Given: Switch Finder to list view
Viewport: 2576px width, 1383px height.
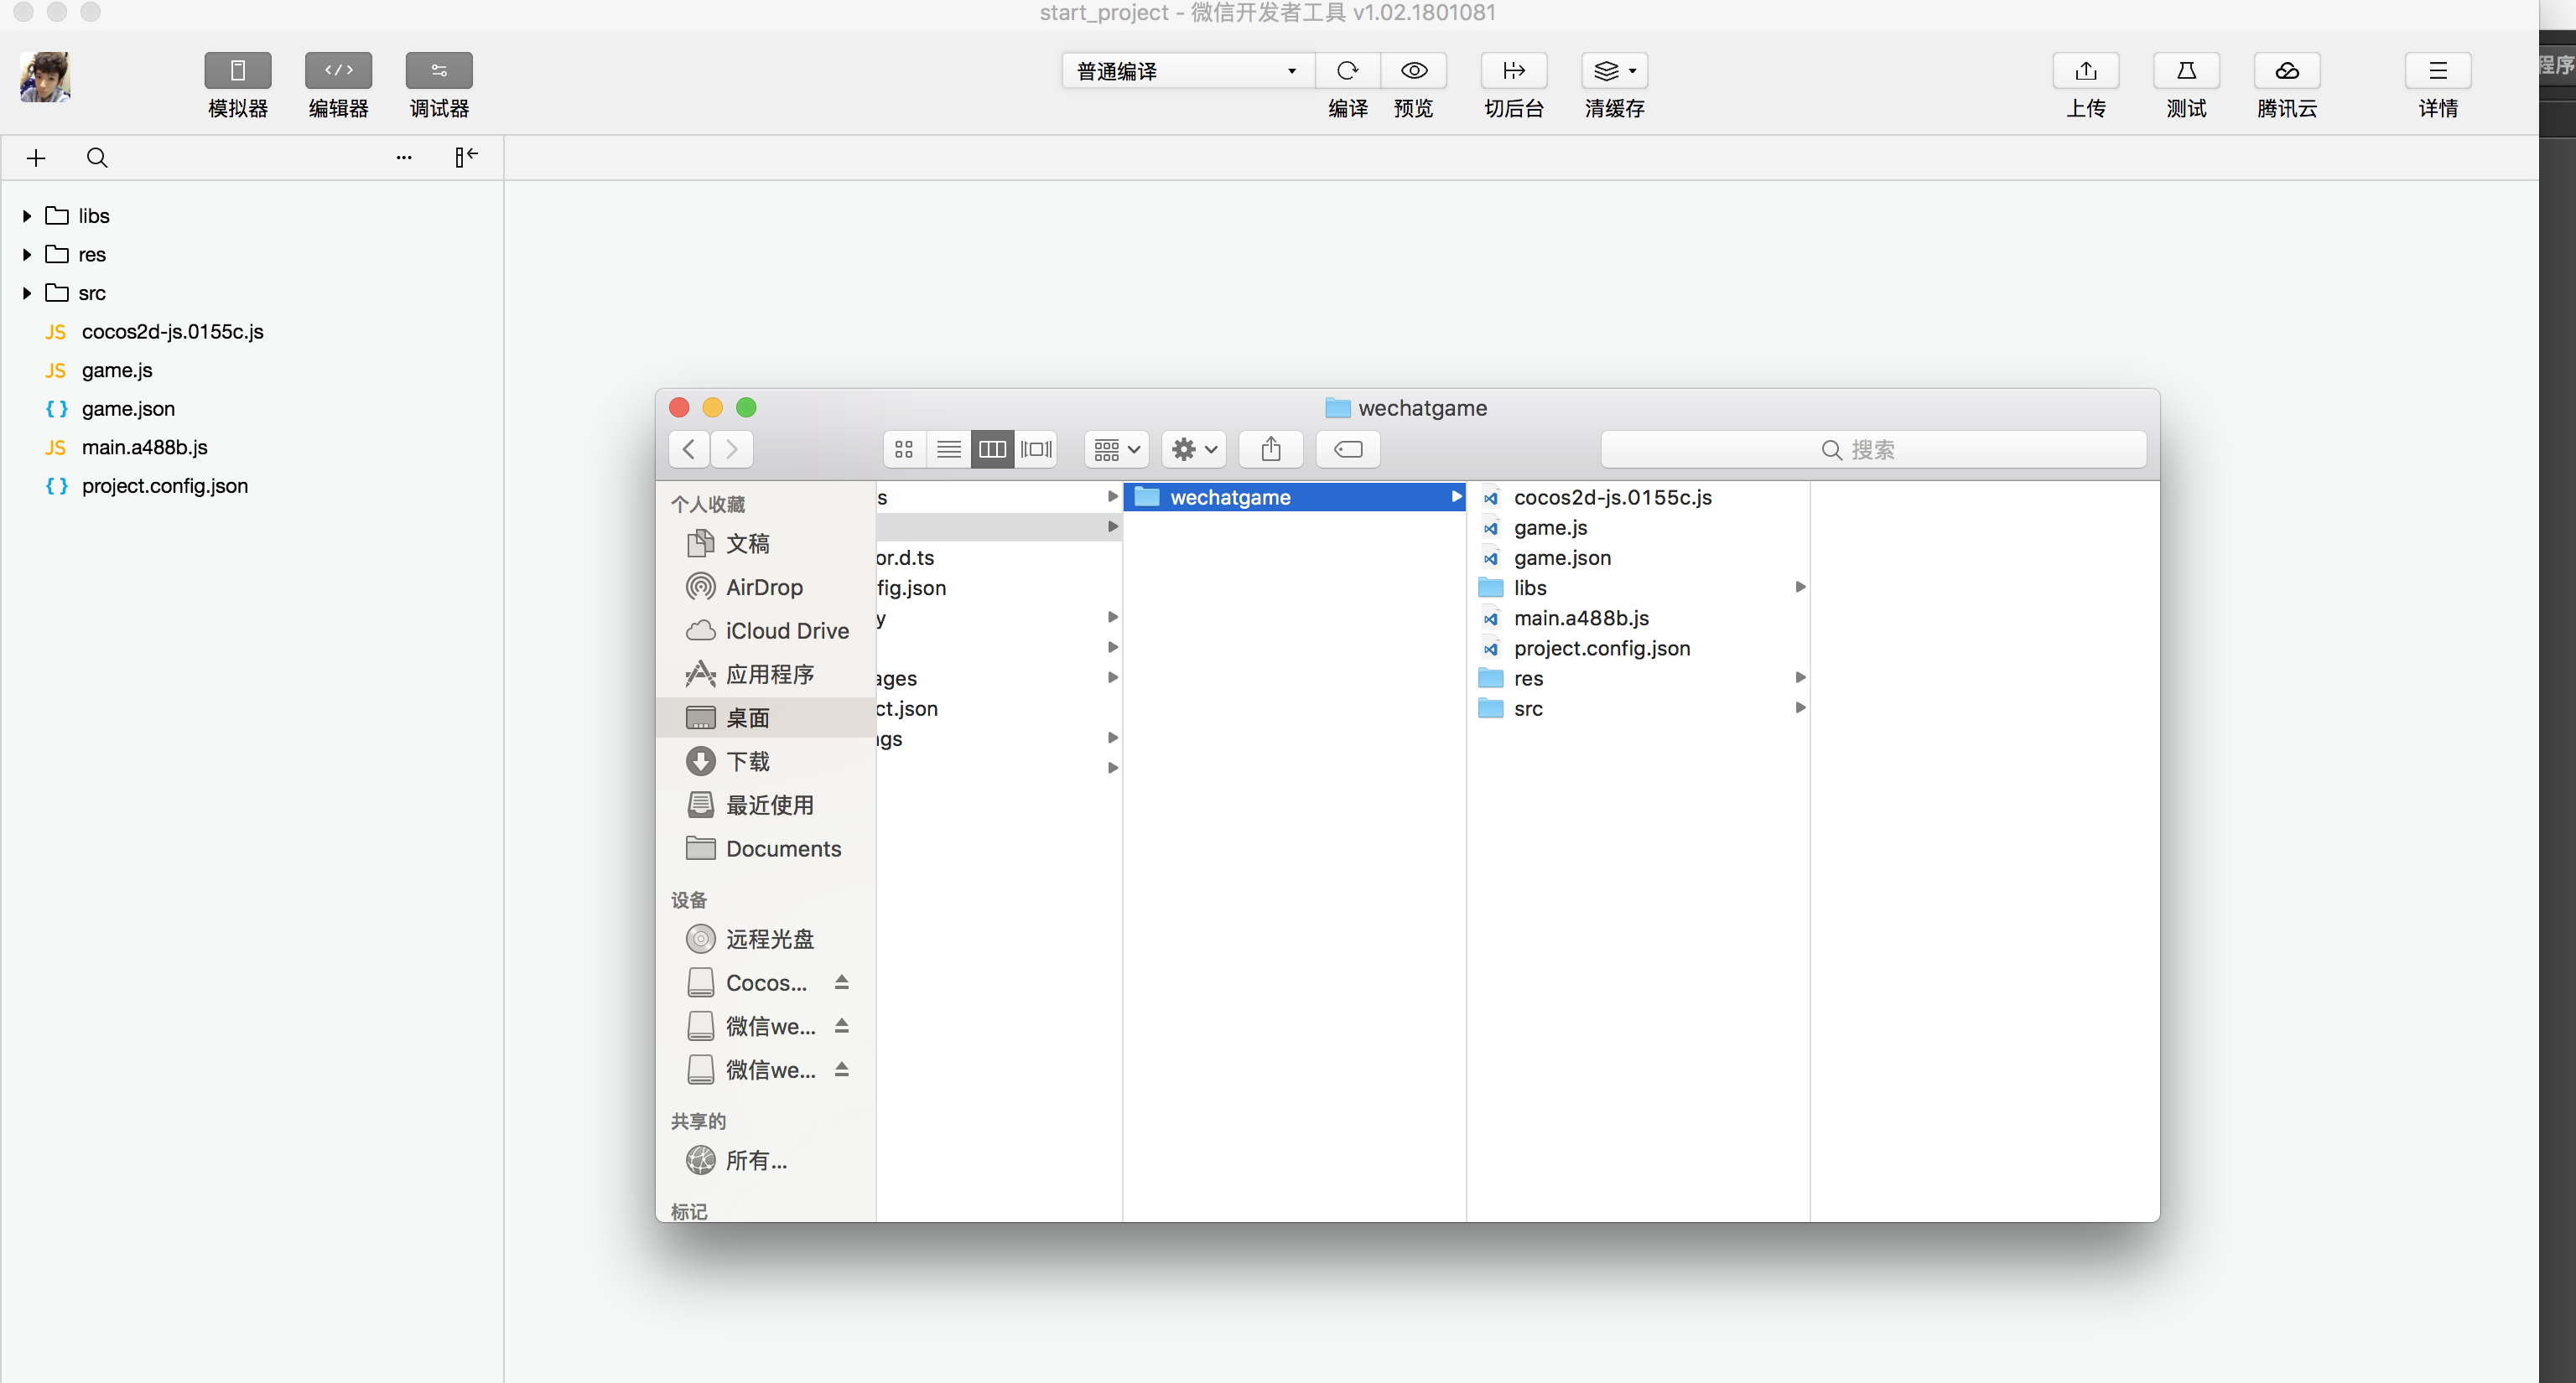Looking at the screenshot, I should pos(948,448).
